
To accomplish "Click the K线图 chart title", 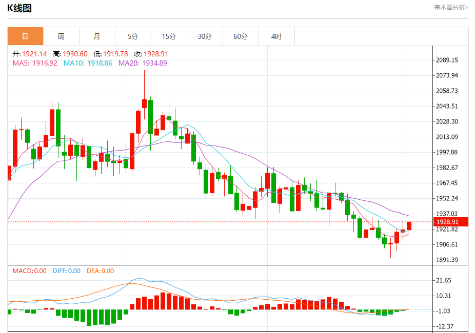I will point(19,8).
